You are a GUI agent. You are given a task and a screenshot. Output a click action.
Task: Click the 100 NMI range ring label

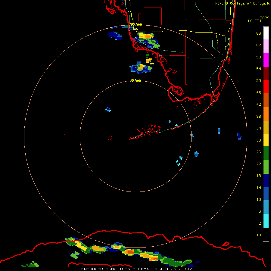point(135,24)
